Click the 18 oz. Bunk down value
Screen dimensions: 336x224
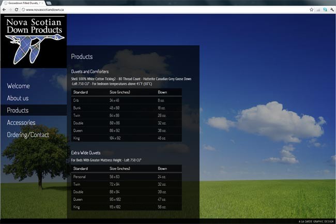(x=161, y=108)
